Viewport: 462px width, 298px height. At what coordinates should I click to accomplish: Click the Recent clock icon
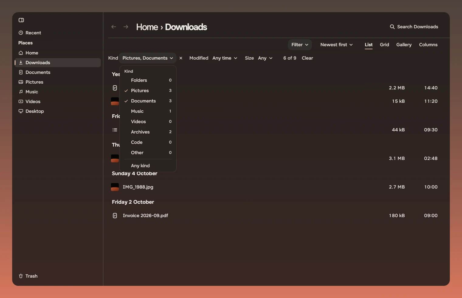[x=21, y=33]
